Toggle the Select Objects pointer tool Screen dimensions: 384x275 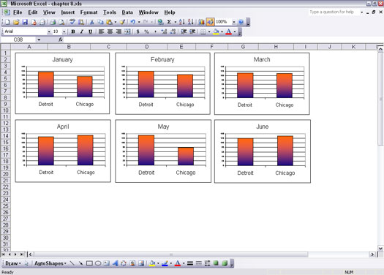tap(26, 263)
